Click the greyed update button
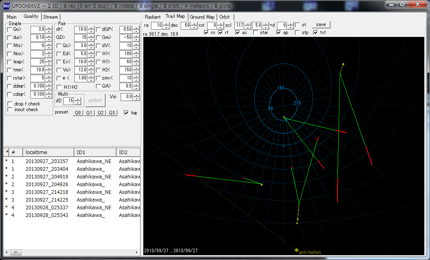Viewport: 430px width, 260px height. coord(95,100)
